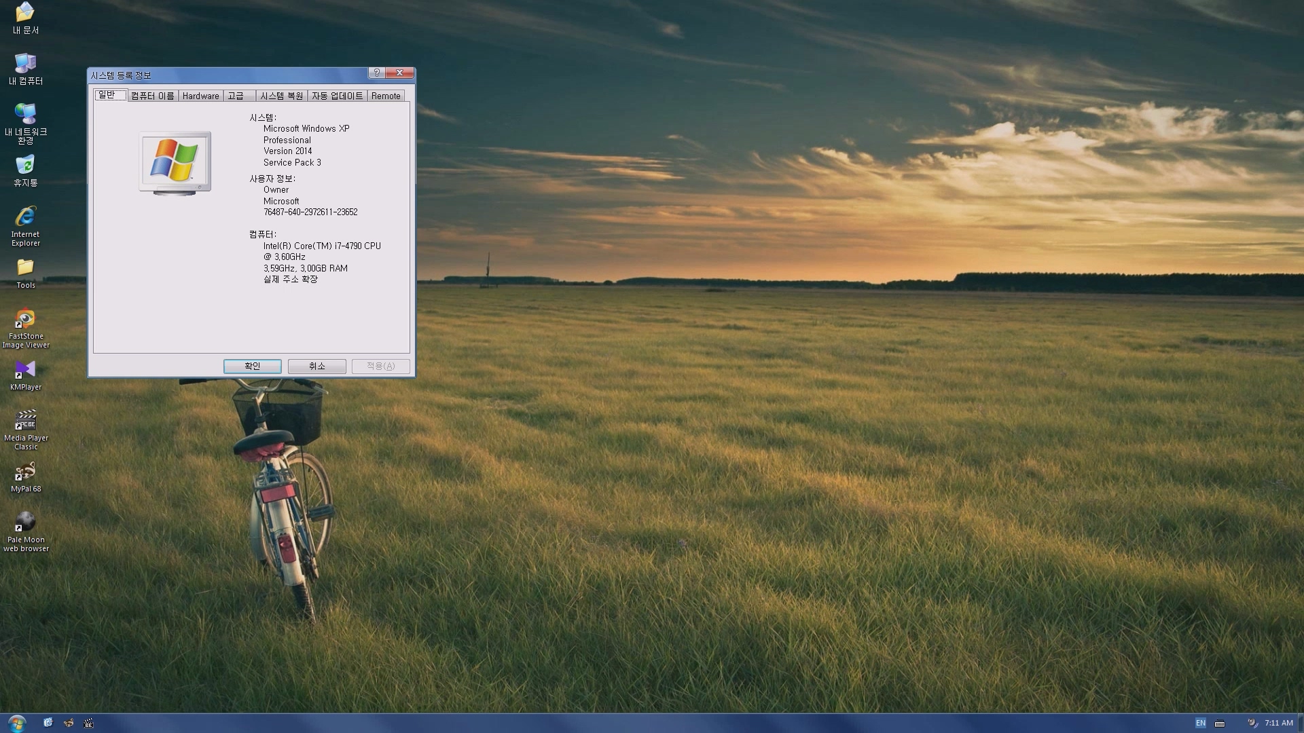Viewport: 1304px width, 733px height.
Task: Click the dialog's question mark help button
Action: pyautogui.click(x=377, y=73)
